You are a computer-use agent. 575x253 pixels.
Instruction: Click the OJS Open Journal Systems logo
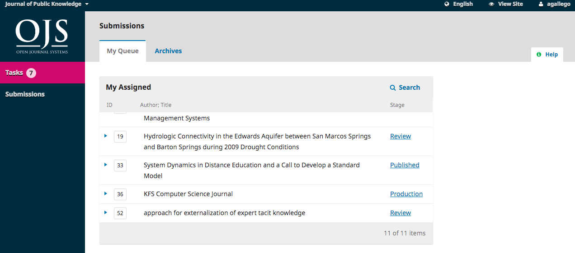[x=42, y=37]
